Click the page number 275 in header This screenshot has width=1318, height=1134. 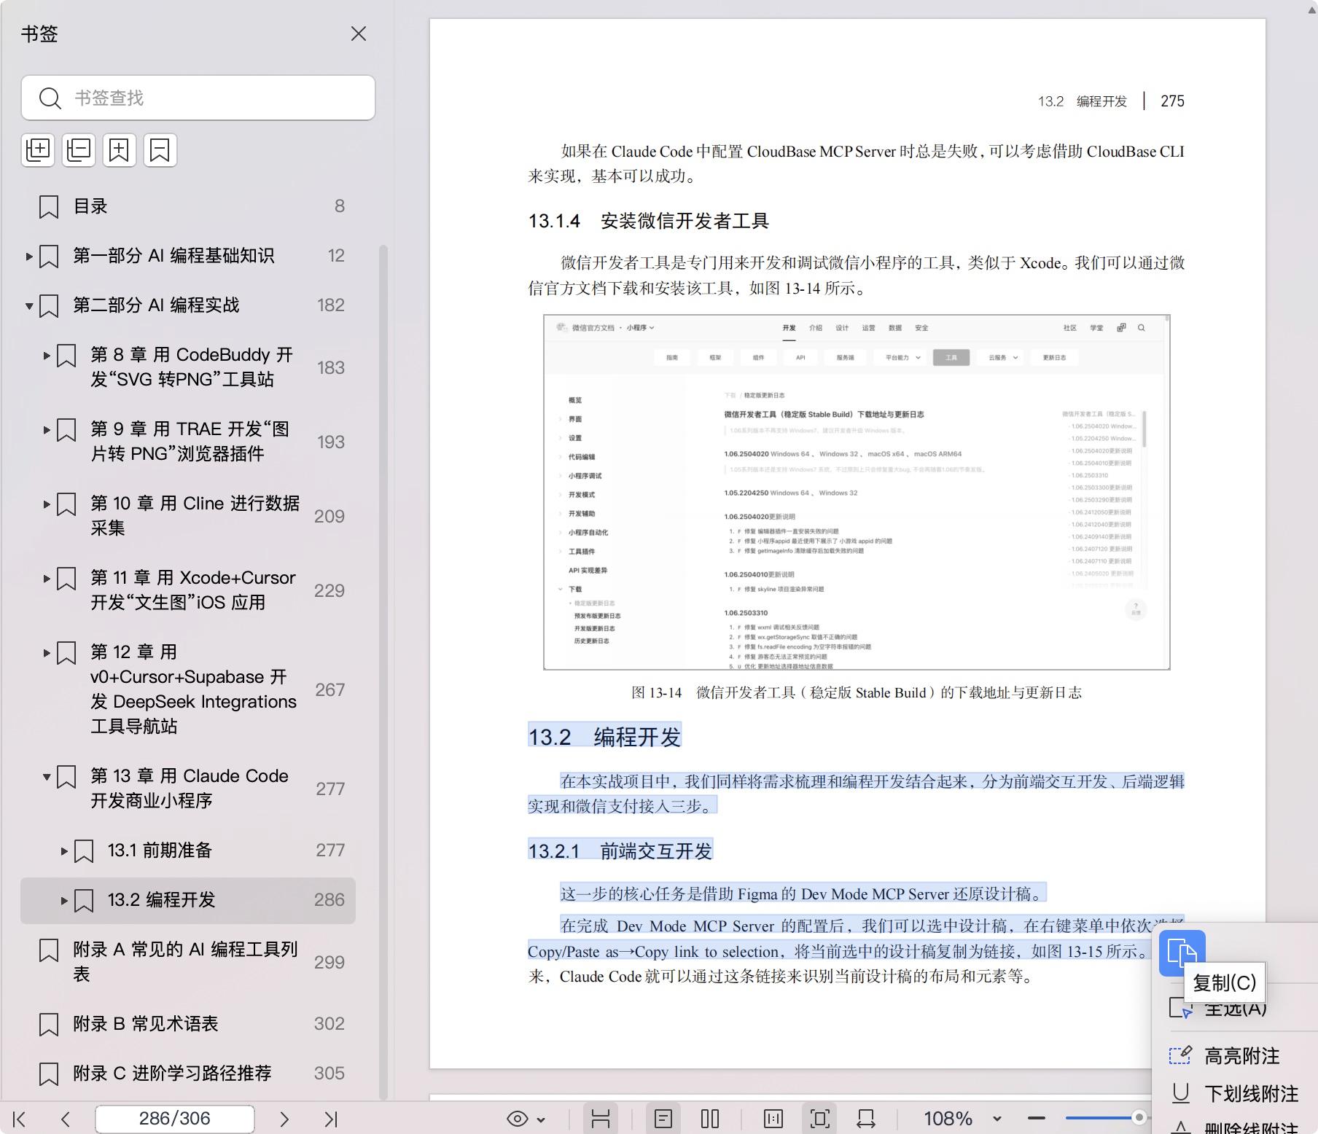(1172, 101)
